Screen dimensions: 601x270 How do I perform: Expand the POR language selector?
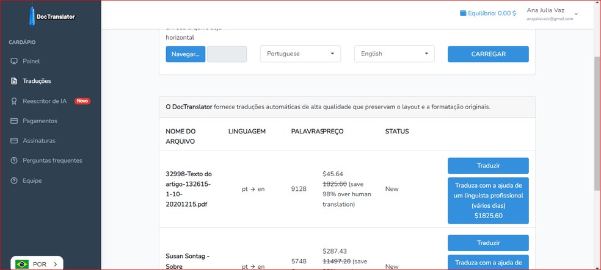(x=37, y=264)
